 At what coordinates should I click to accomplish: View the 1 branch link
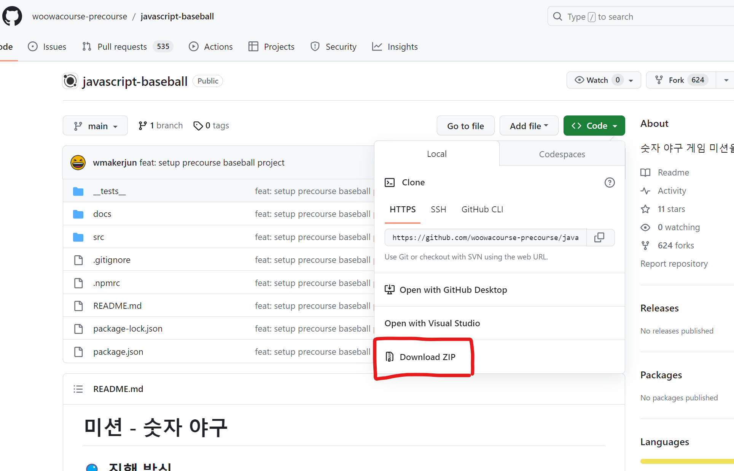161,125
